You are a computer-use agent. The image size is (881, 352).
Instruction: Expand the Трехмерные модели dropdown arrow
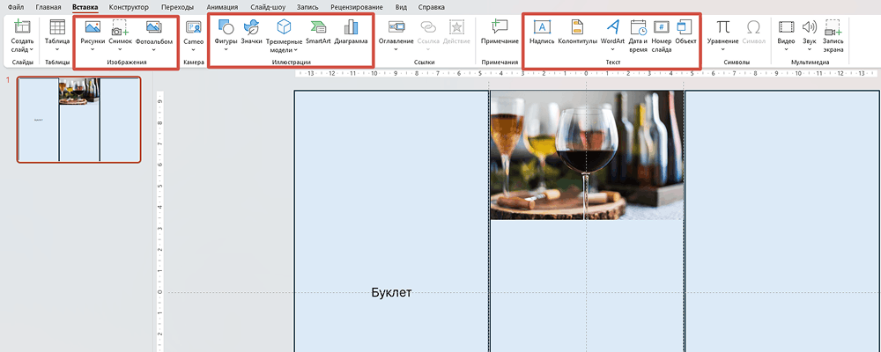tap(295, 50)
